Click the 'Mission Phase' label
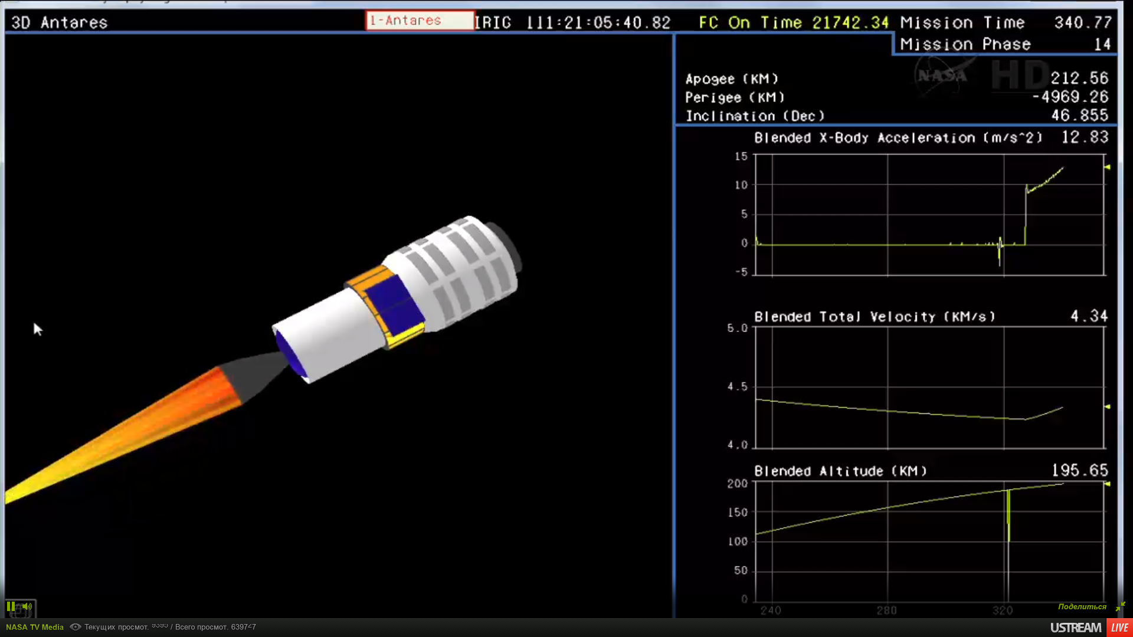The image size is (1133, 637). point(965,44)
